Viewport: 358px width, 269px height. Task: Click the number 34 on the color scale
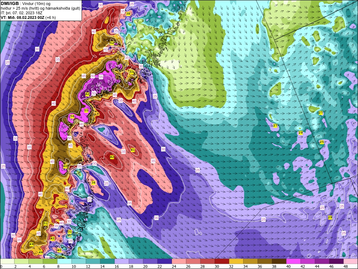(x=246, y=266)
